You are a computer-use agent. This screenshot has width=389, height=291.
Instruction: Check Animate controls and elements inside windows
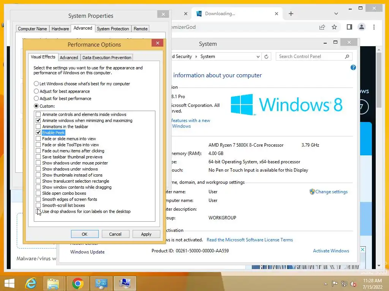tap(38, 114)
